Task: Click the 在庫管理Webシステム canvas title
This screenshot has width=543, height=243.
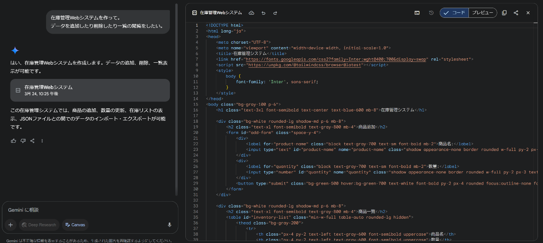Action: (221, 13)
